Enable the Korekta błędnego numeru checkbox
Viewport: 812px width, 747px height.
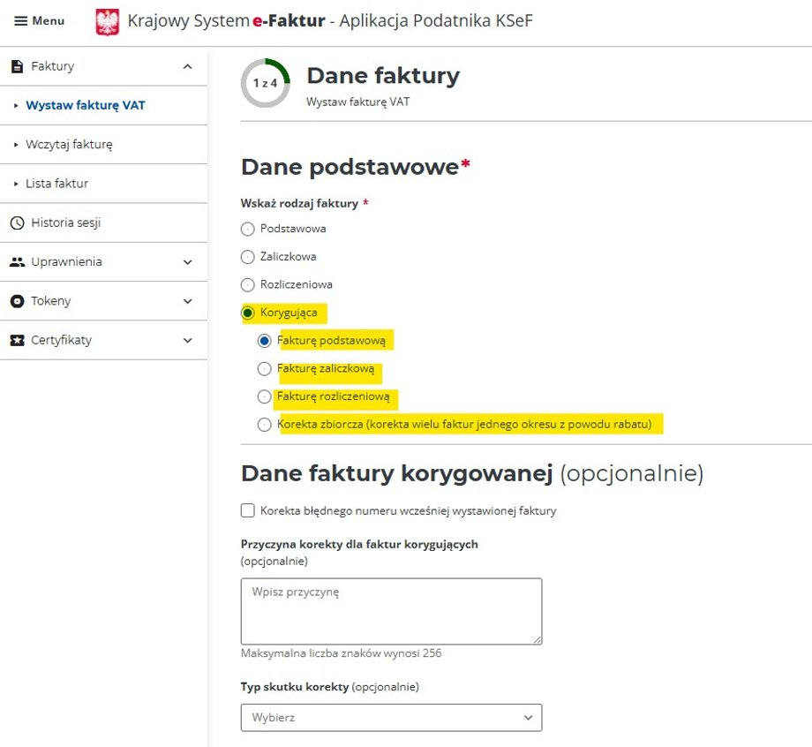click(248, 510)
